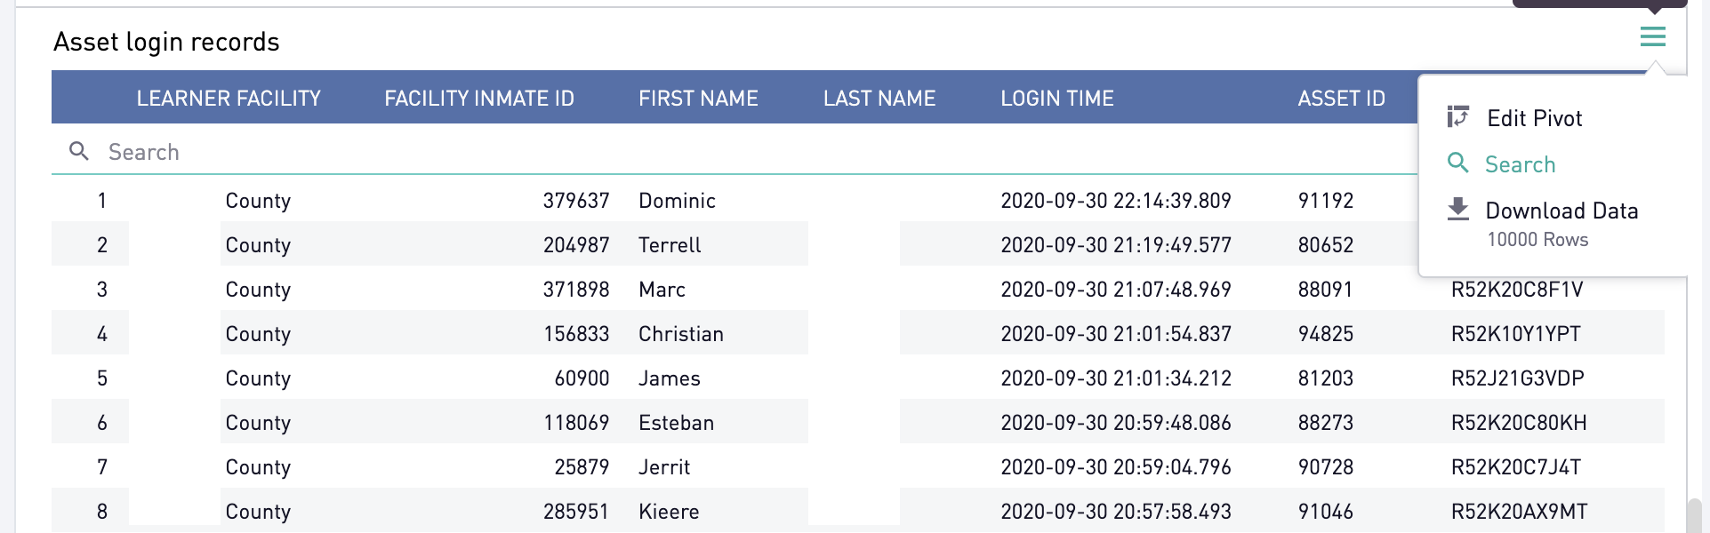Select inmate ID 204987 cell

click(x=576, y=245)
